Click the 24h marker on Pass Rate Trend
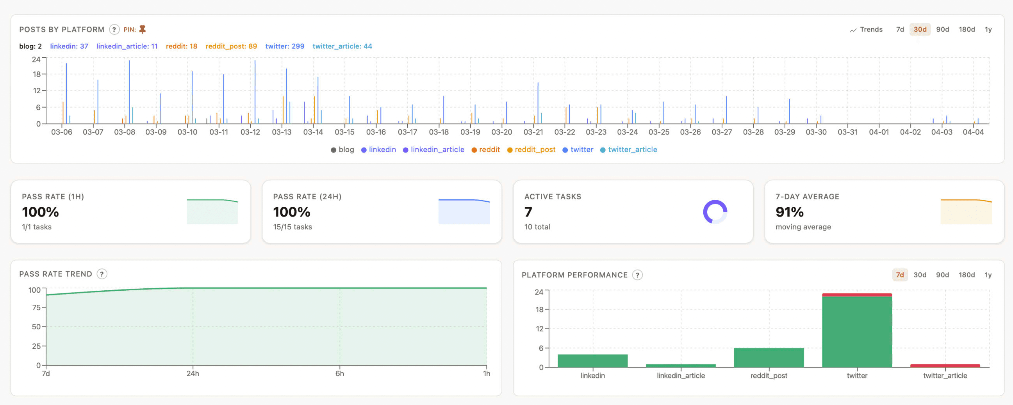 point(192,373)
